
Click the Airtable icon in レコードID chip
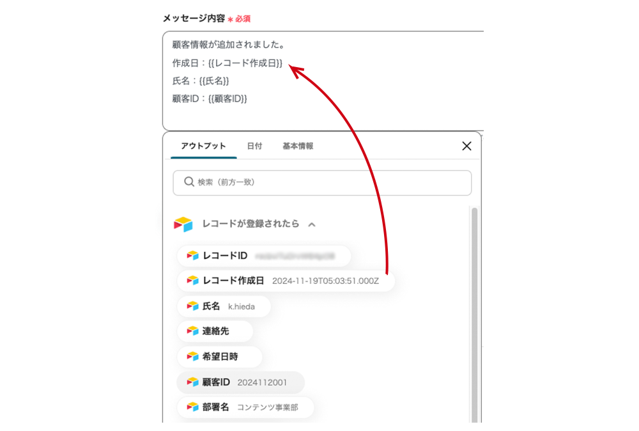[192, 256]
